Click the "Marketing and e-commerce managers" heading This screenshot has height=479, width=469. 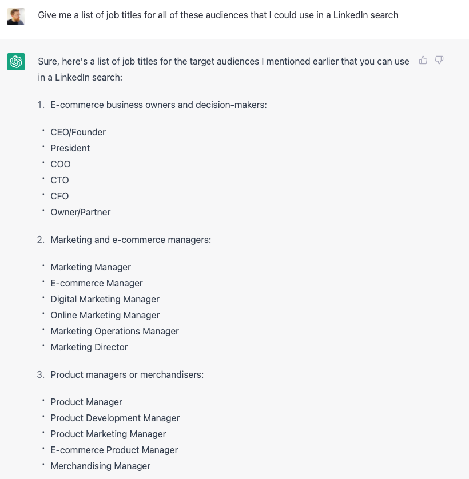coord(130,240)
